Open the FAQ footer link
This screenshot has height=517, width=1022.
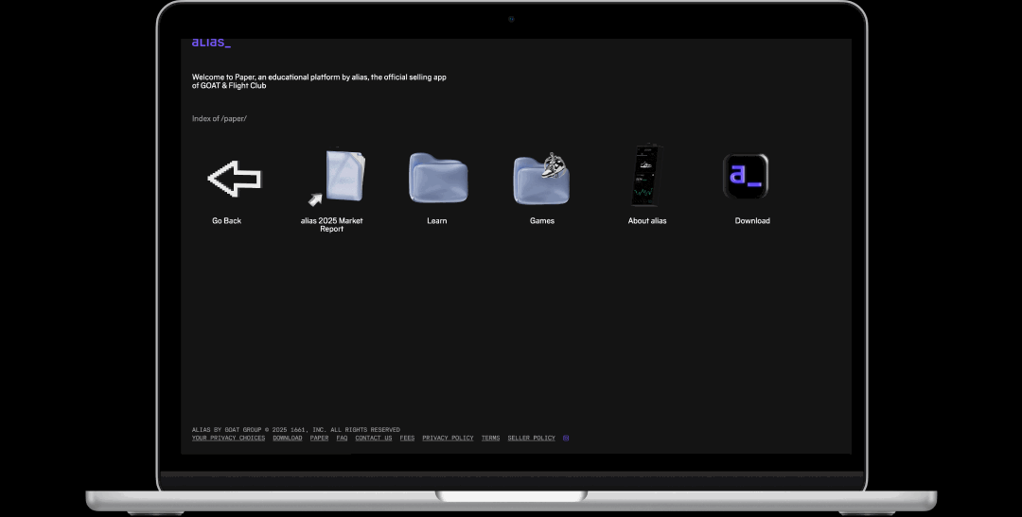coord(342,439)
